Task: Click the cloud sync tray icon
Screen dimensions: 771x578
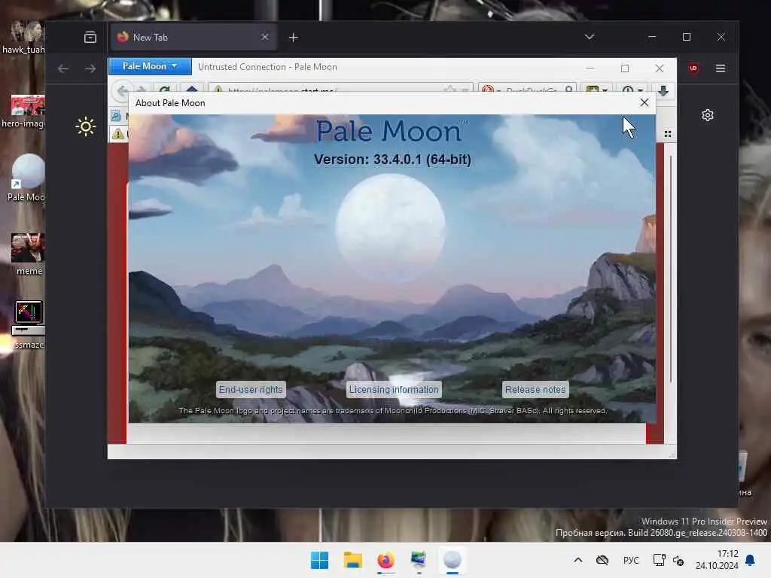Action: click(x=602, y=560)
